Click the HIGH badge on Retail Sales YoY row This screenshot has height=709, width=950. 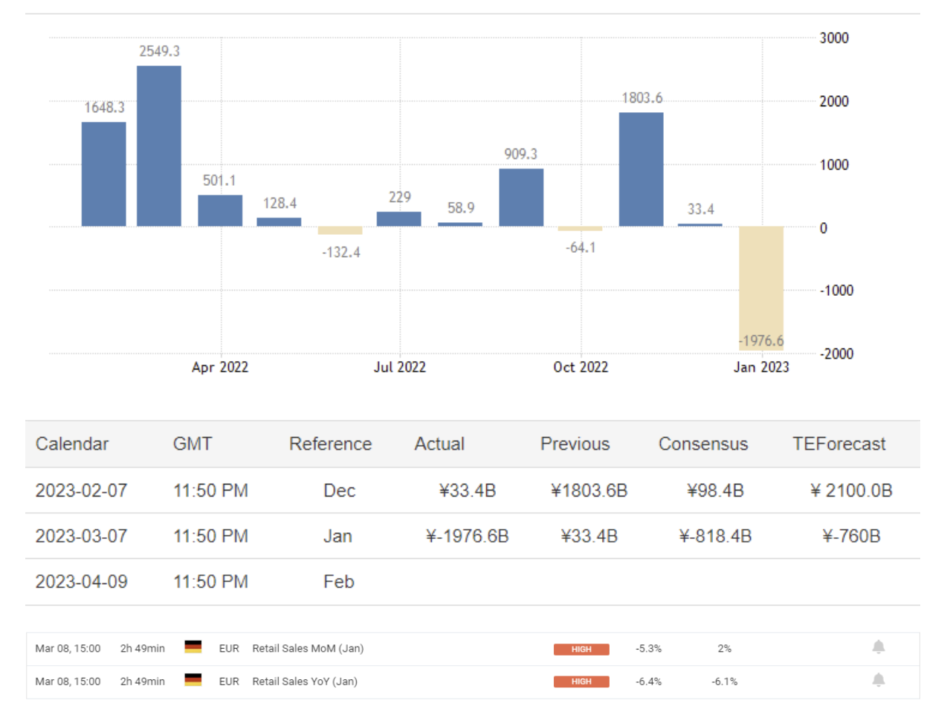[x=581, y=682]
